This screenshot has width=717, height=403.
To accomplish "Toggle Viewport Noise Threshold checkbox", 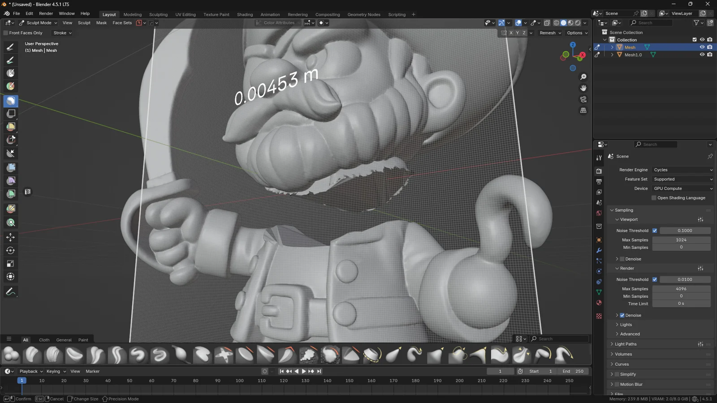I will click(655, 231).
